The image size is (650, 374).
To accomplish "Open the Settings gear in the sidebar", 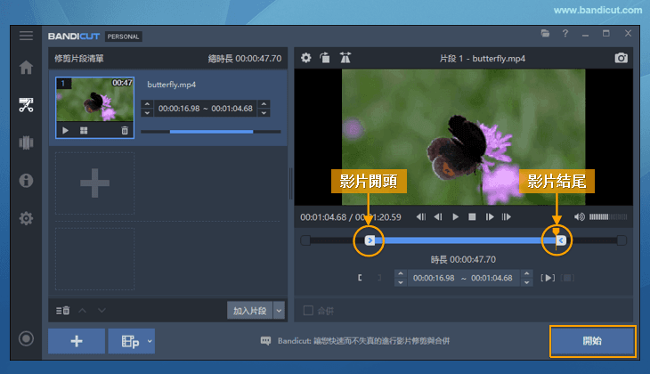I will pos(26,218).
